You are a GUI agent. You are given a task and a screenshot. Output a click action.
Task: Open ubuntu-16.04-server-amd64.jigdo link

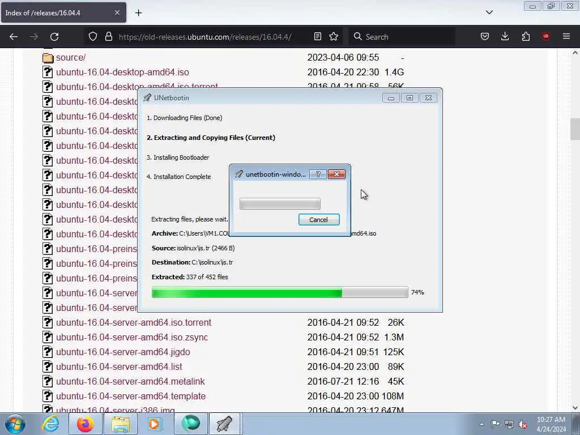[x=123, y=352]
